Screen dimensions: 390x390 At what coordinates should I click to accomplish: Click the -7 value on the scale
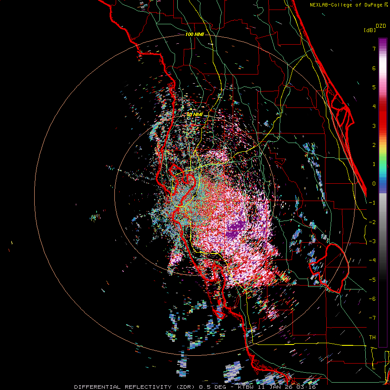(372, 318)
